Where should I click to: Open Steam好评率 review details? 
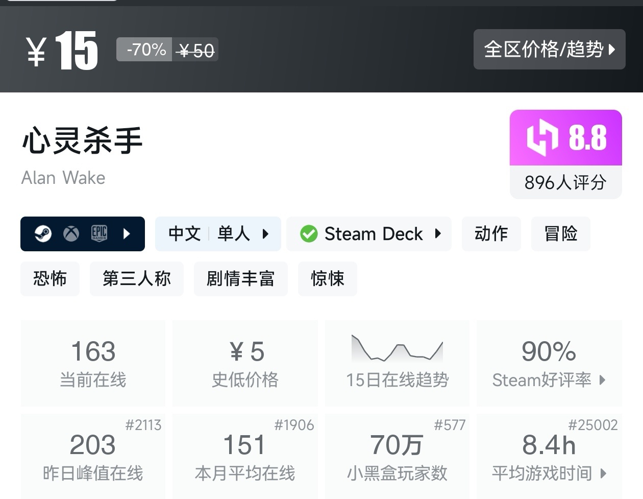549,379
